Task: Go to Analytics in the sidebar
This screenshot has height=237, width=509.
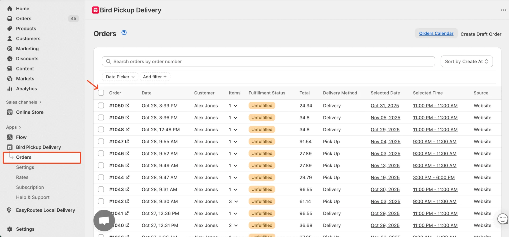Action: [x=26, y=89]
